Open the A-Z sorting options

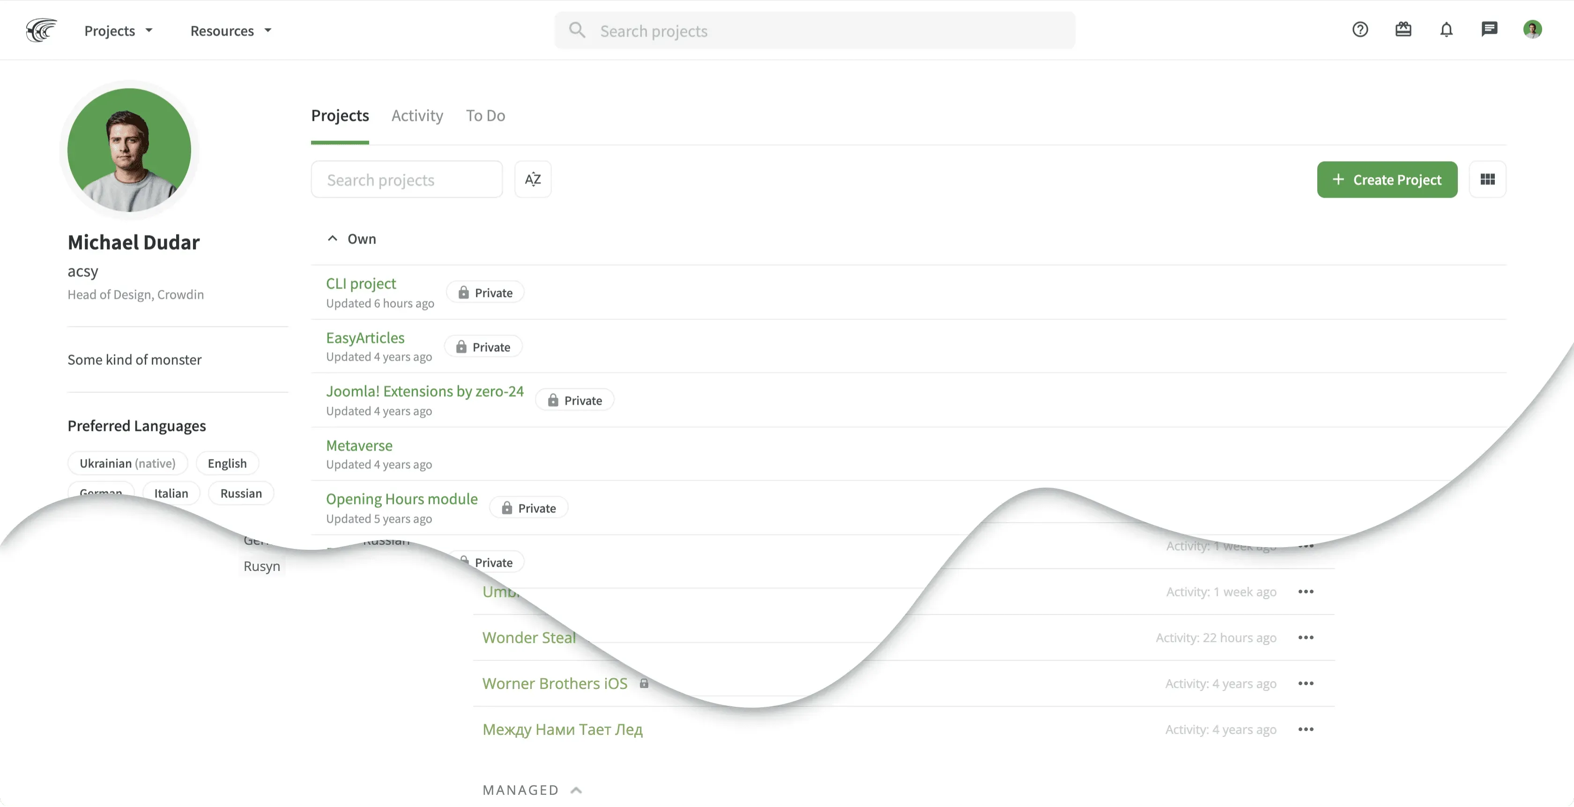tap(532, 179)
